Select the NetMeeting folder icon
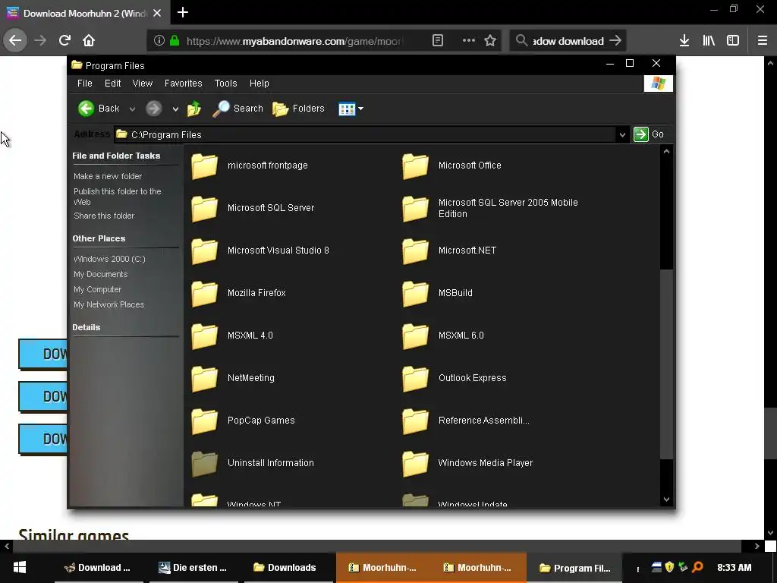Viewport: 777px width, 583px height. 205,378
